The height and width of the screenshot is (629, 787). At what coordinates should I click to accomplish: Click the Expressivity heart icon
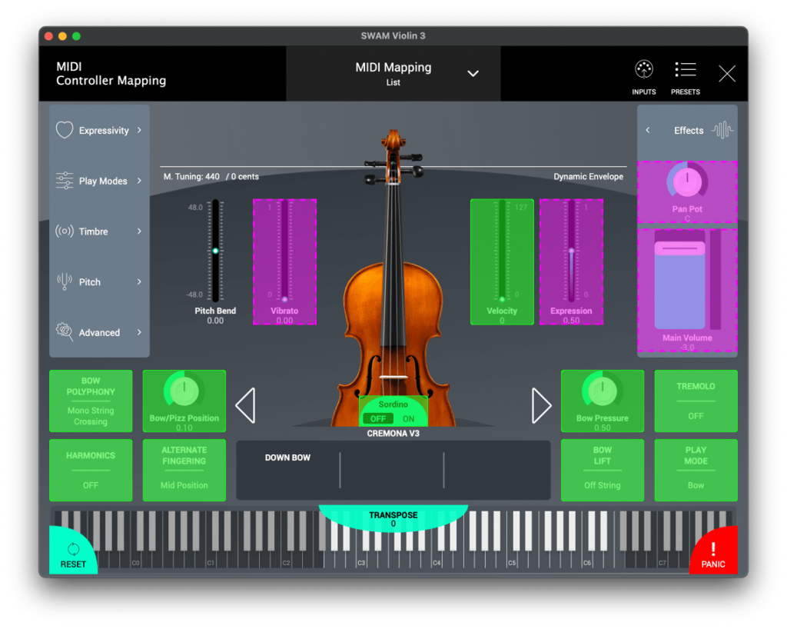(x=65, y=130)
